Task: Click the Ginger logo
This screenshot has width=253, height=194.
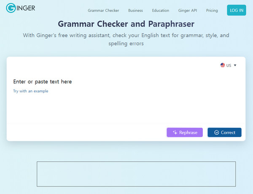Action: click(x=21, y=8)
